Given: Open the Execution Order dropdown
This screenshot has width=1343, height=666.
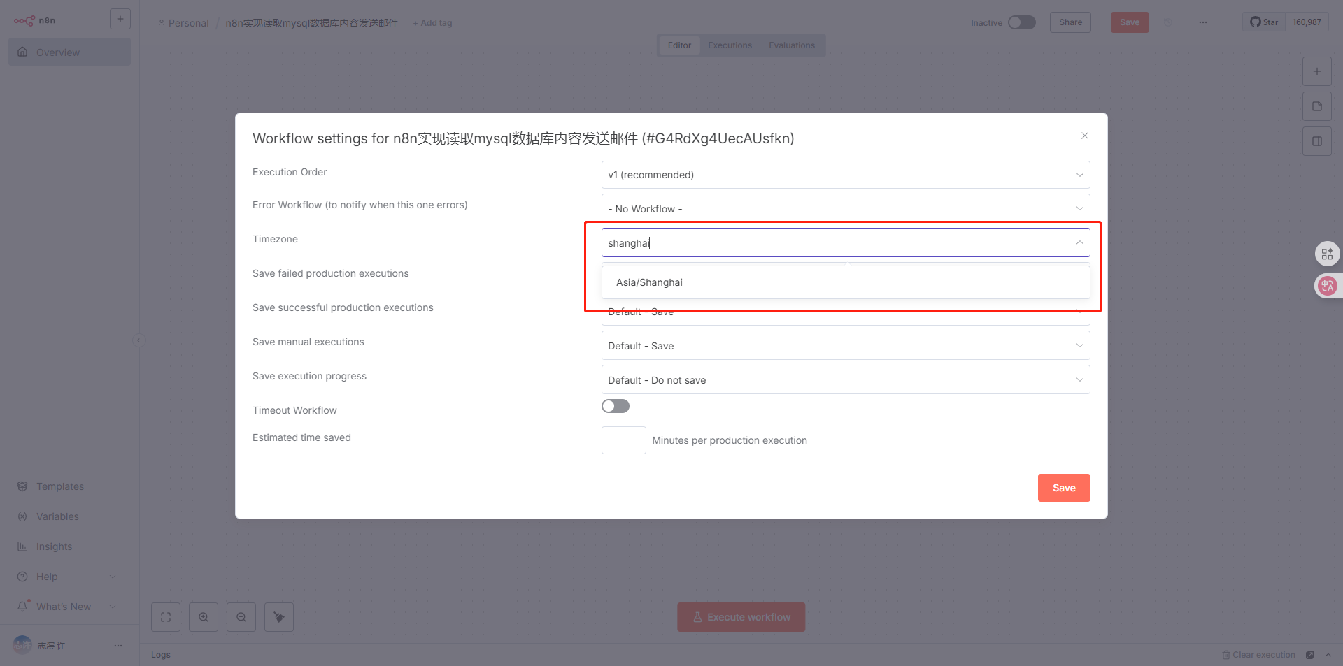Looking at the screenshot, I should (845, 175).
